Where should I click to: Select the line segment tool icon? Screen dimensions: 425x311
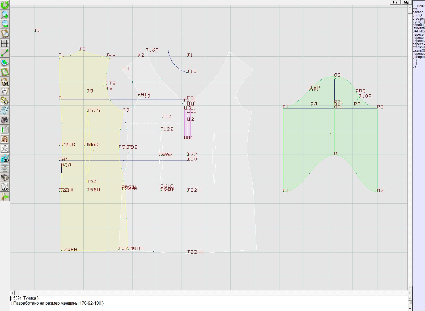point(5,53)
